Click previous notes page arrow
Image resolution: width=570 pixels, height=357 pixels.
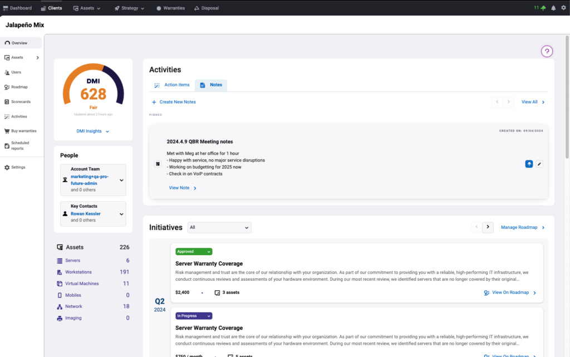(x=497, y=102)
